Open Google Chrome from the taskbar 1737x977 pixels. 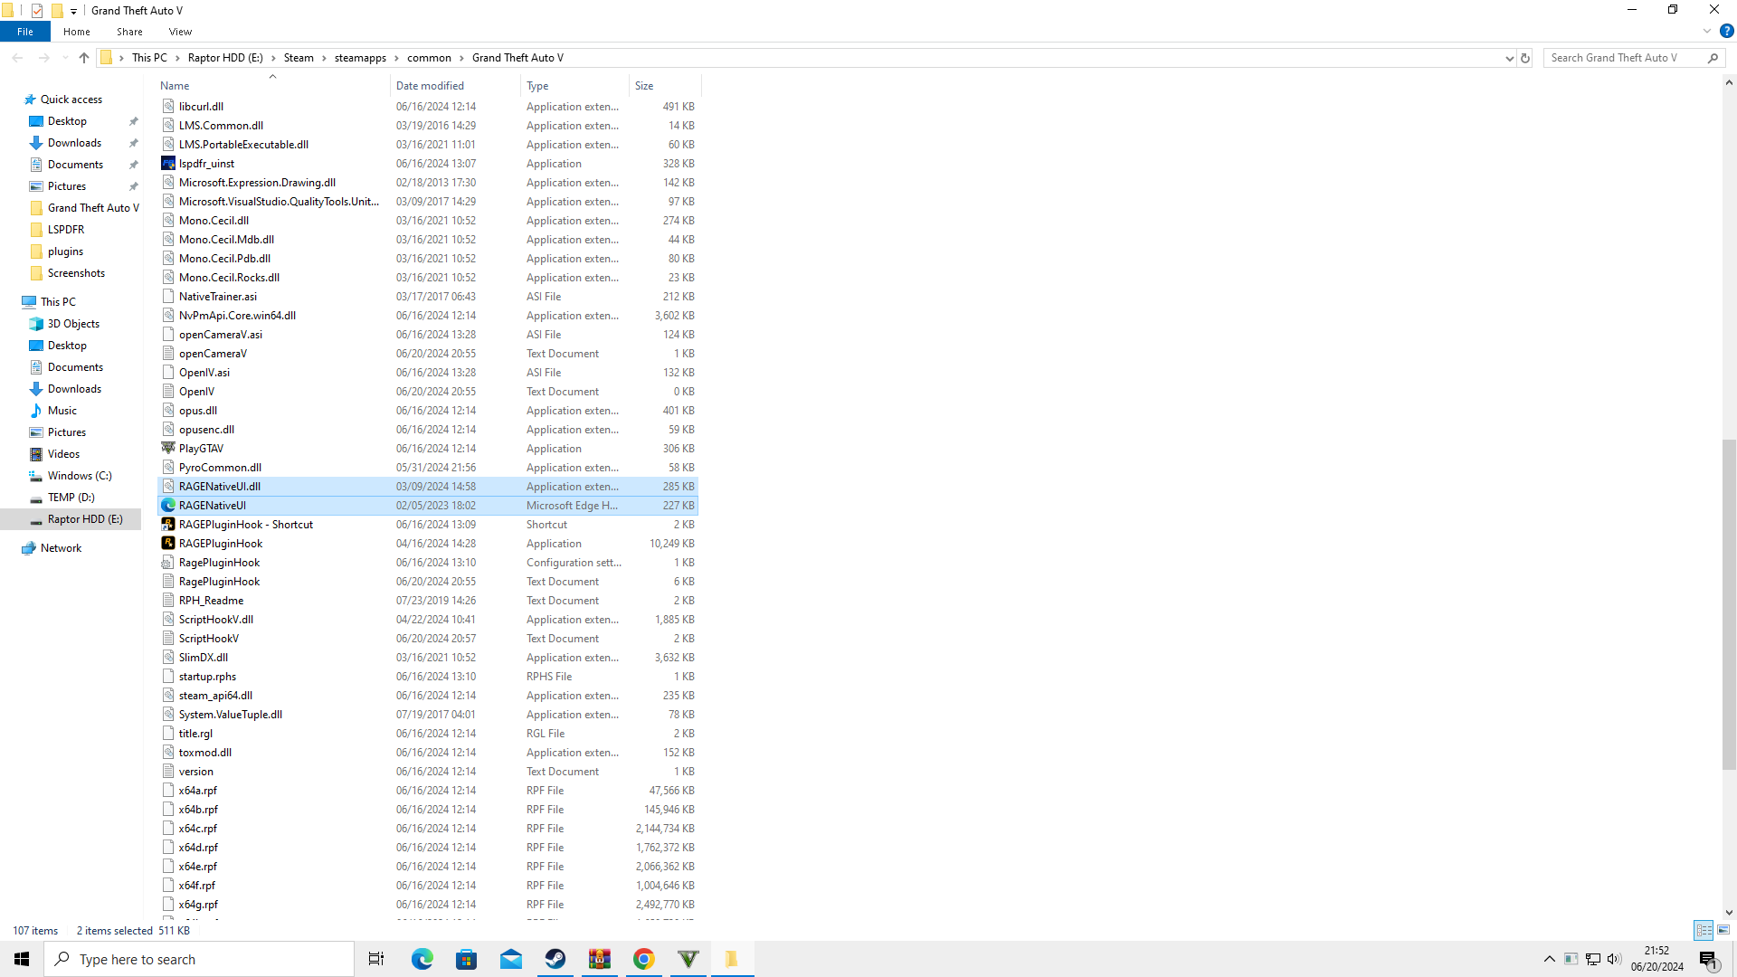(x=644, y=959)
